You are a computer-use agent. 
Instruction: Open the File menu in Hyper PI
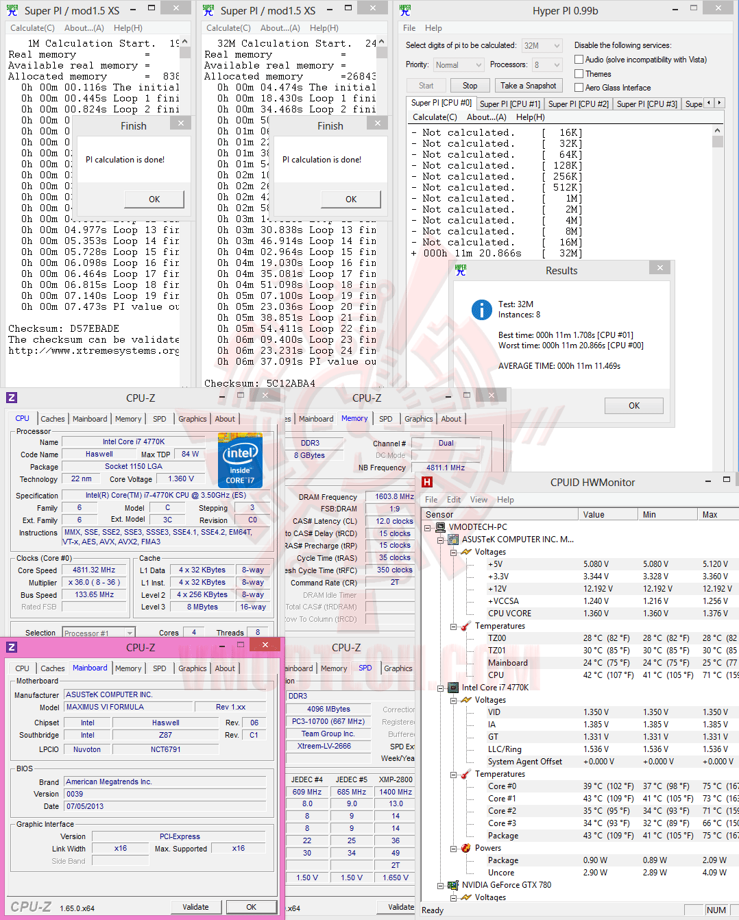(409, 28)
